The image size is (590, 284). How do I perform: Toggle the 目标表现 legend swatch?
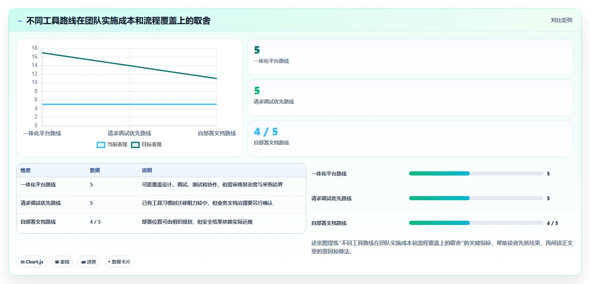[x=135, y=145]
